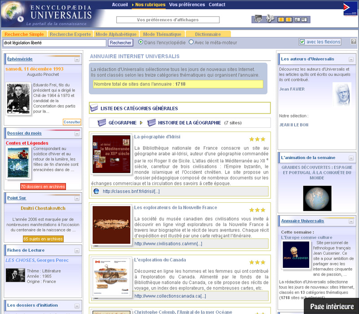Click the globe icon beside classes.bnf.fr link
Viewport: 359px width, 314px height.
pos(96,191)
